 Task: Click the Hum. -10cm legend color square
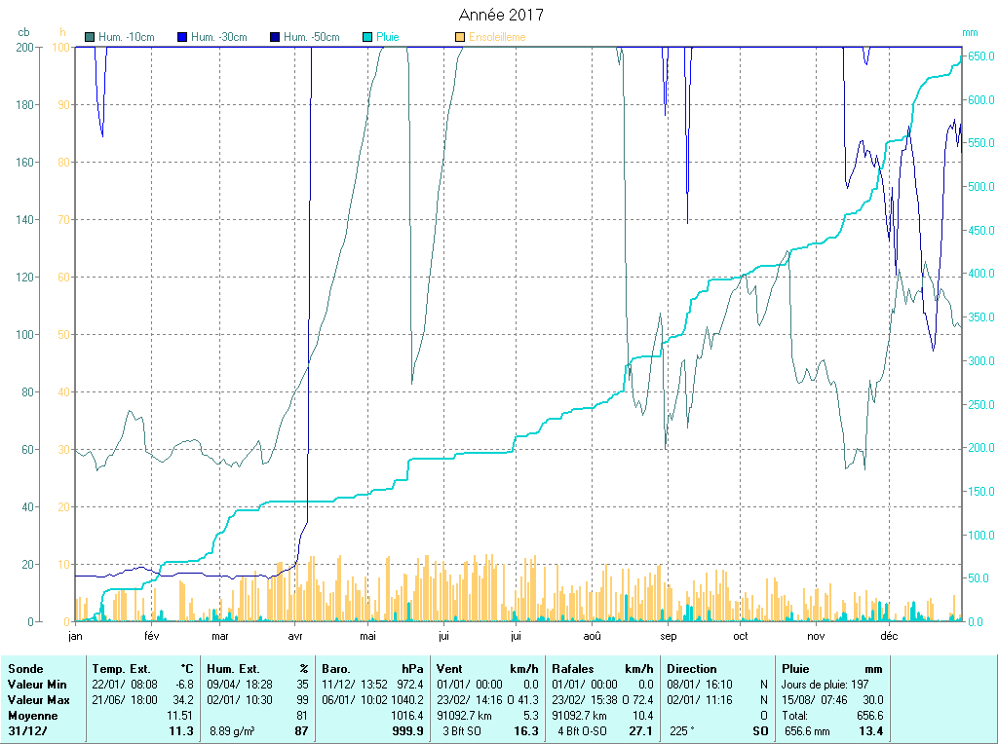tap(91, 38)
